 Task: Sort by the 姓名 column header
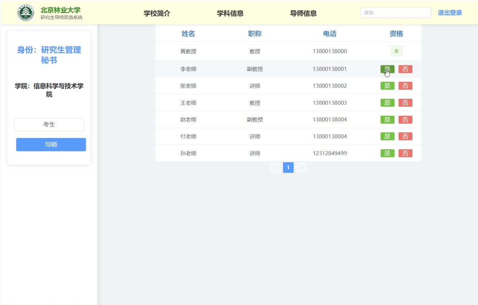(188, 34)
